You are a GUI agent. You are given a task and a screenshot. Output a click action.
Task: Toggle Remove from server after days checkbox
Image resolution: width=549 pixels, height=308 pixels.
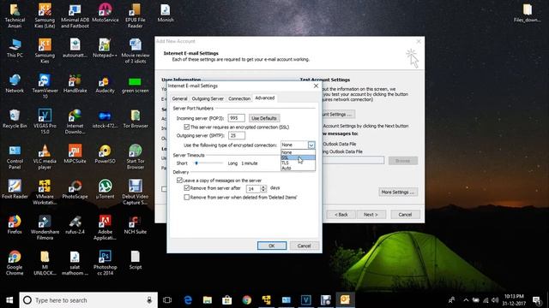[x=187, y=188]
